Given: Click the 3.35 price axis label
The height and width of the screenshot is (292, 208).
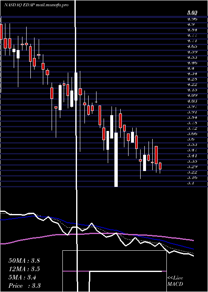Looking at the screenshot, I should 192,161.
